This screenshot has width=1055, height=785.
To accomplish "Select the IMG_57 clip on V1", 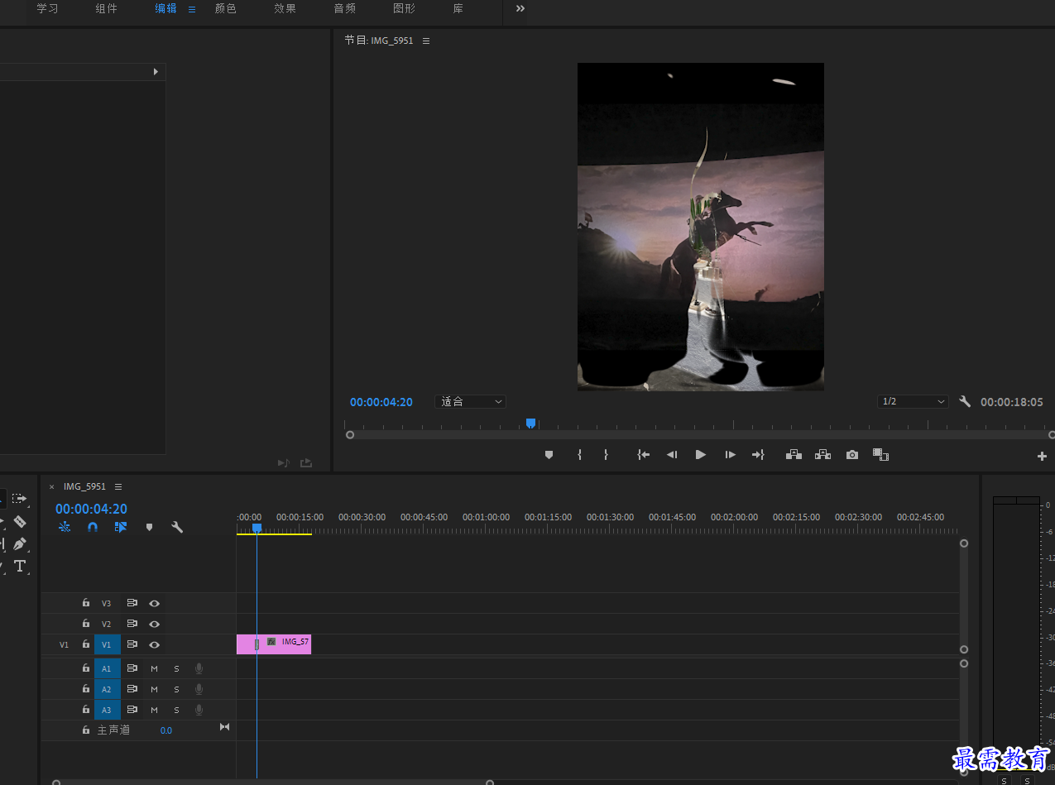I will coord(274,644).
